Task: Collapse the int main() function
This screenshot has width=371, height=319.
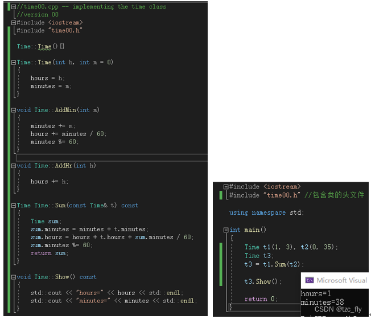Action: tap(226, 230)
